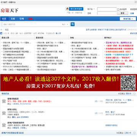137x137 pixels.
Task: Select the 社区 navigation tab
Action: (x=4, y=19)
